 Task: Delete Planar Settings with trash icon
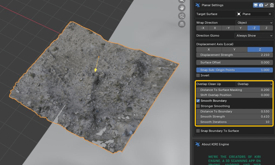(x=272, y=5)
